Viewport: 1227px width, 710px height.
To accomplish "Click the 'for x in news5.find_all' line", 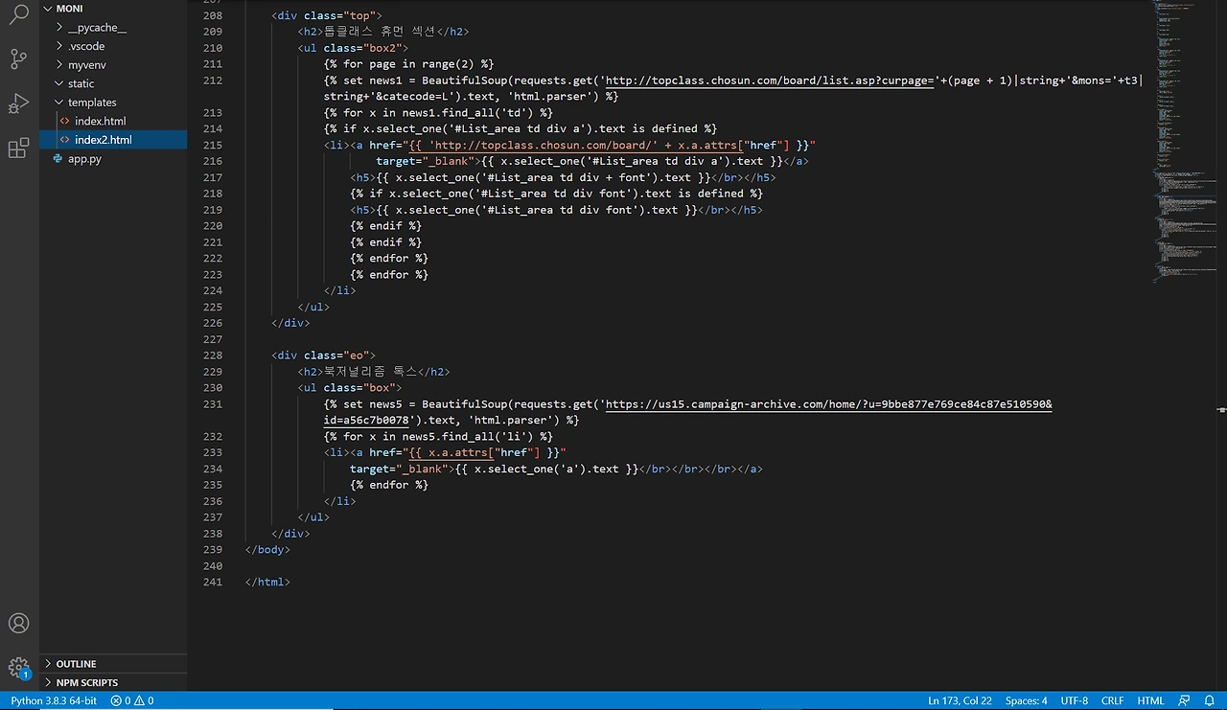I will (x=438, y=436).
